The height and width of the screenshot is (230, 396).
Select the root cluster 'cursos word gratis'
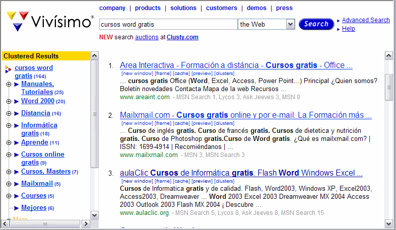pyautogui.click(x=34, y=71)
